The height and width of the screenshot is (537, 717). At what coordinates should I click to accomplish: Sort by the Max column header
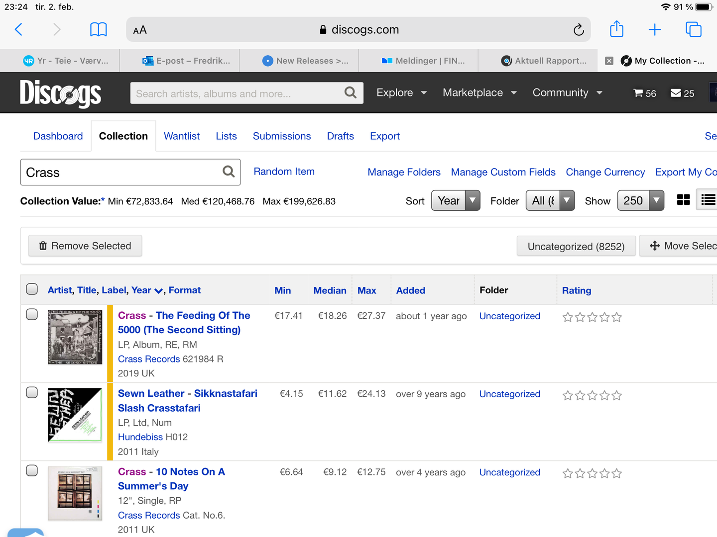click(x=367, y=290)
